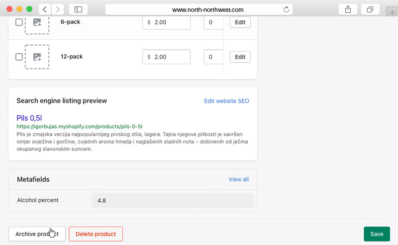Image resolution: width=398 pixels, height=245 pixels.
Task: Click the Alcohol percent field
Action: [x=173, y=200]
